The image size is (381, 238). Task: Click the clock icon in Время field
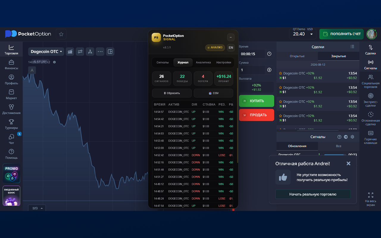click(x=269, y=54)
